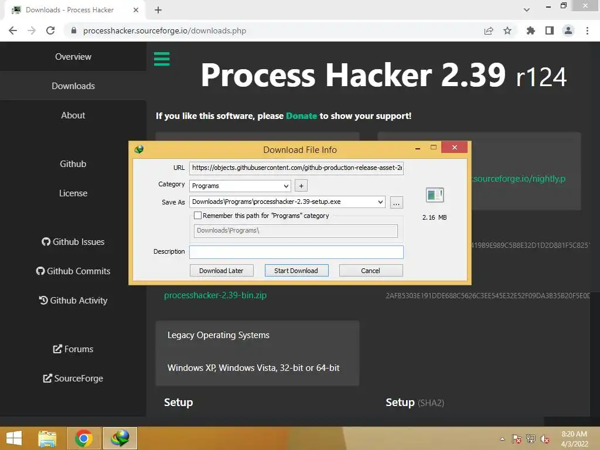This screenshot has height=450, width=600.
Task: Click the Internet Download Manager taskbar icon
Action: [120, 438]
